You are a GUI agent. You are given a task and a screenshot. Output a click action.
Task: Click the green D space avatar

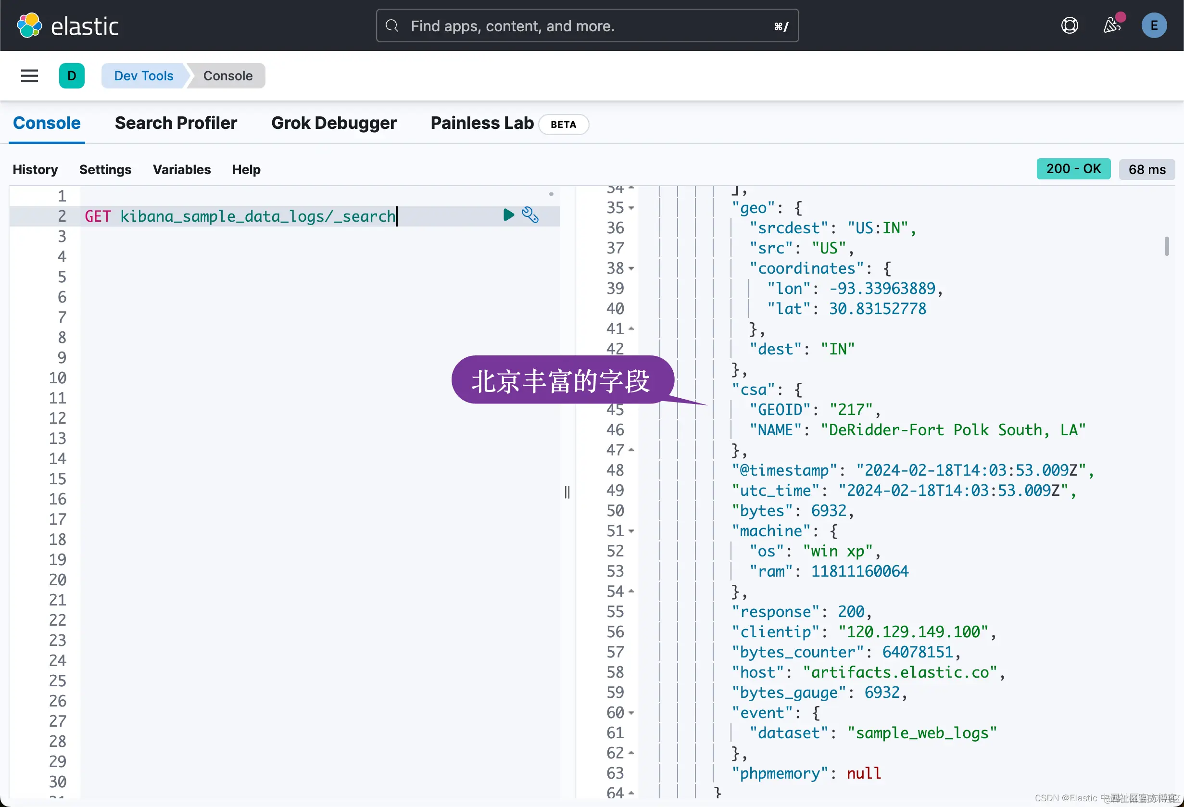coord(72,76)
